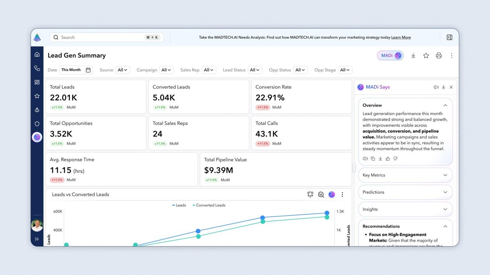Give thumbs up on Overview
The image size is (490, 275).
coord(388,158)
